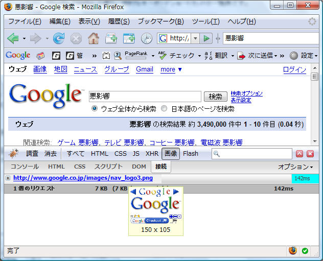Open the home page icon
323x261 pixels.
94,38
